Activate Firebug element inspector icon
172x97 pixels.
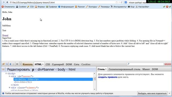[x=7, y=64]
